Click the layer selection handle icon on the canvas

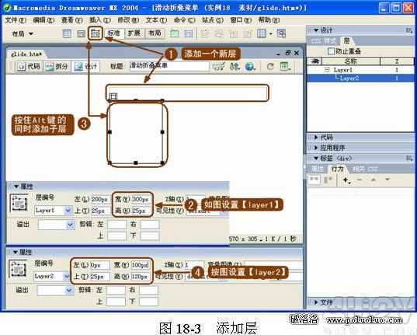(113, 96)
